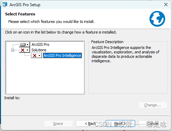Open the ArcGIS Pro feature dropdown arrow
The image size is (172, 131).
(x=28, y=44)
